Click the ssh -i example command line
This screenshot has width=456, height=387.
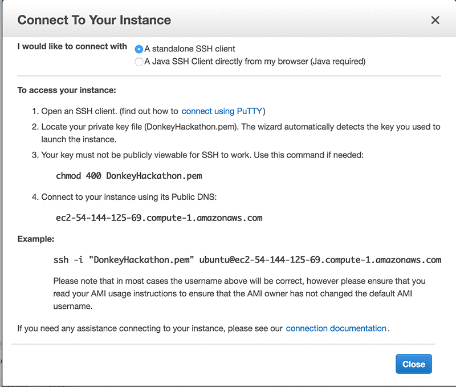tap(247, 260)
